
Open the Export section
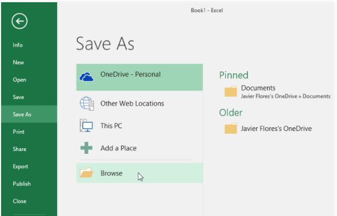coord(29,167)
